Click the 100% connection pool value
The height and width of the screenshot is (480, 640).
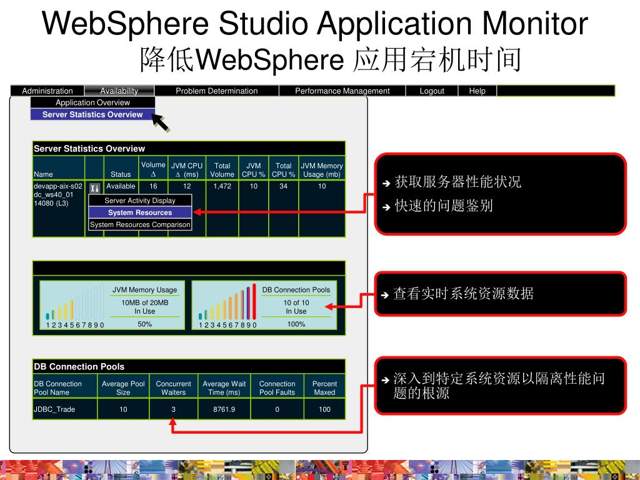point(296,324)
